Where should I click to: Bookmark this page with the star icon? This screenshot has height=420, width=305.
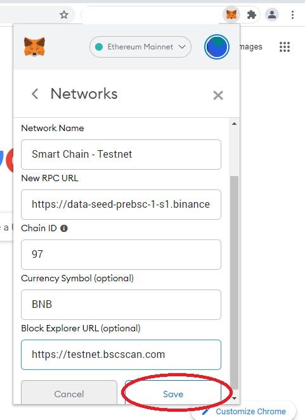[64, 15]
